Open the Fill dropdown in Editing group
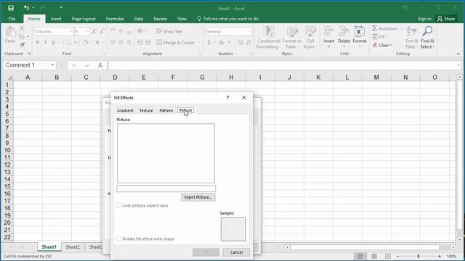The width and height of the screenshot is (465, 261). coord(387,37)
